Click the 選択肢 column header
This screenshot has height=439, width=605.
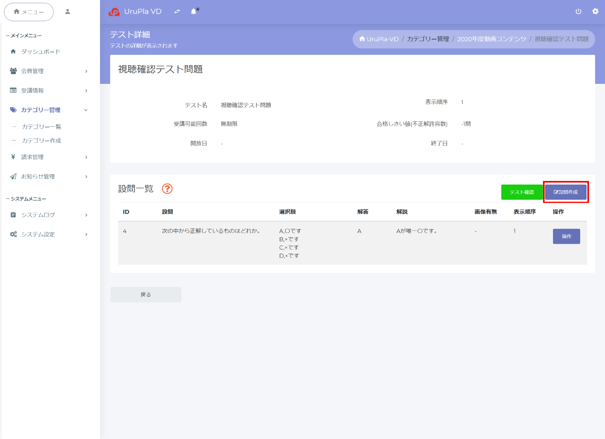[288, 212]
